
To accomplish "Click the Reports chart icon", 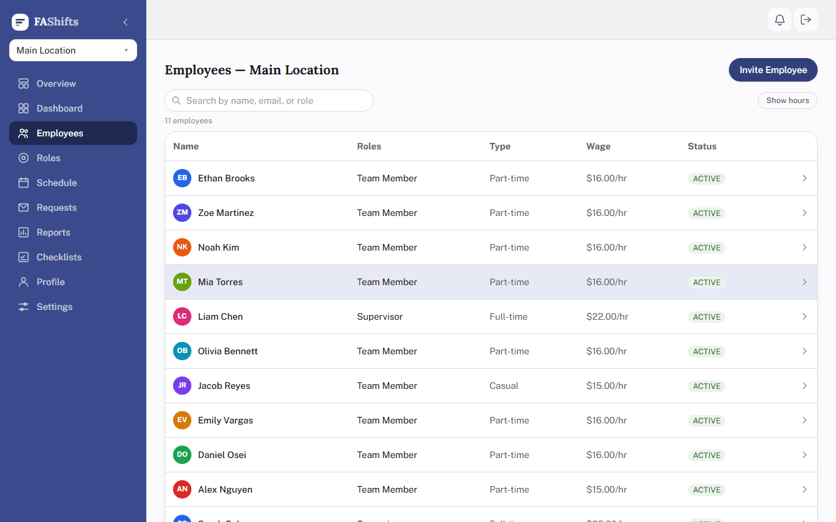I will pyautogui.click(x=24, y=232).
